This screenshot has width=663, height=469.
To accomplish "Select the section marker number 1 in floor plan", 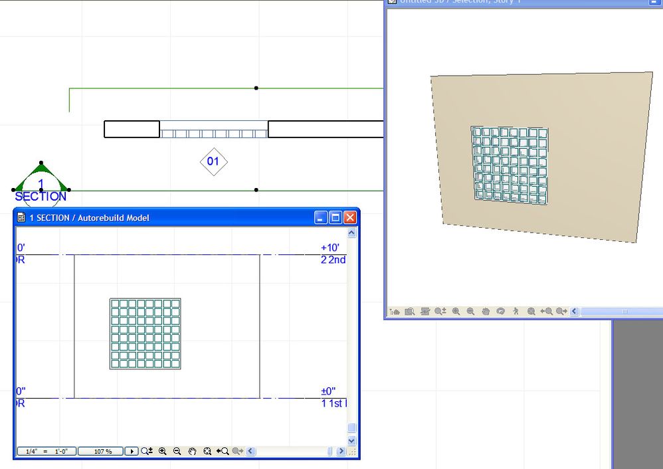I will click(x=41, y=183).
